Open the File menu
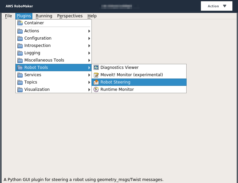 click(x=8, y=16)
